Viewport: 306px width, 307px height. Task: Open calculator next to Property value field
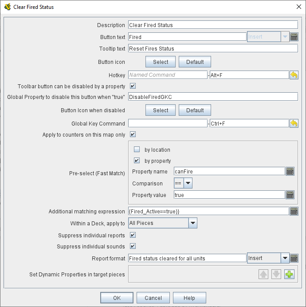pyautogui.click(x=290, y=195)
